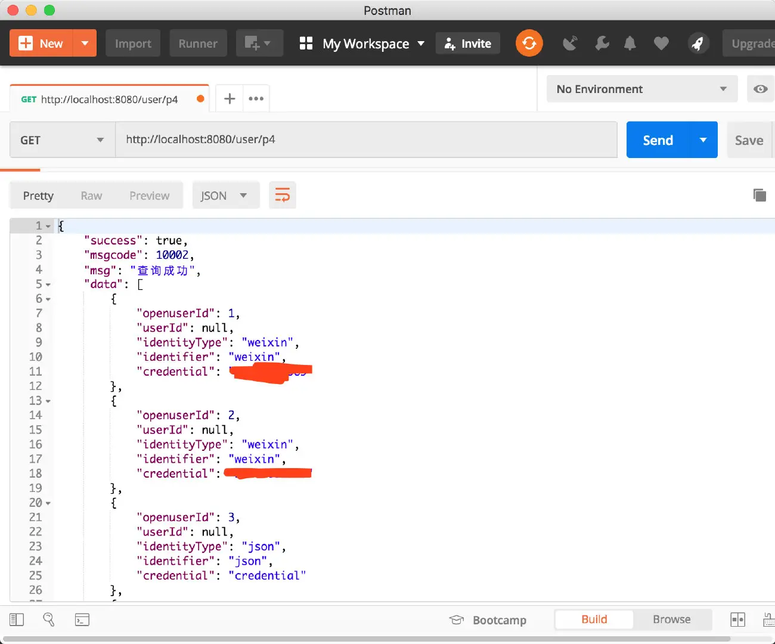Show notifications bell icon
Image resolution: width=775 pixels, height=644 pixels.
[x=630, y=44]
